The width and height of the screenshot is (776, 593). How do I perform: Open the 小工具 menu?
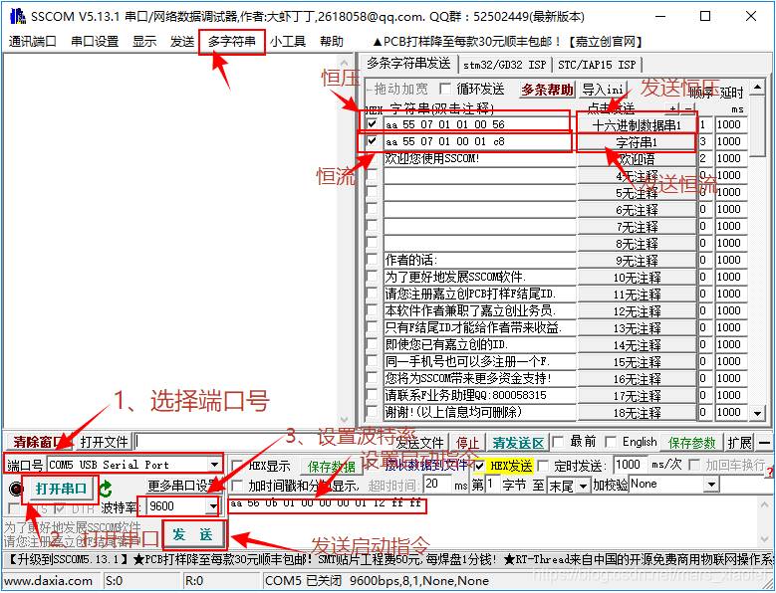click(x=288, y=42)
